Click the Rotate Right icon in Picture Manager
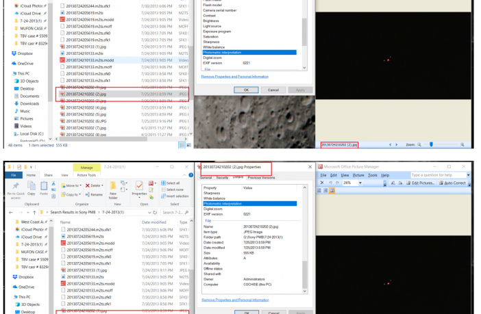This screenshot has height=314, width=481. pos(400,183)
